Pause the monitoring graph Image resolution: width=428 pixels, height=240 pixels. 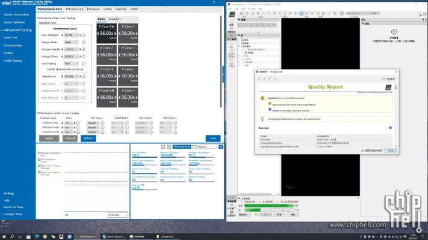click(169, 146)
